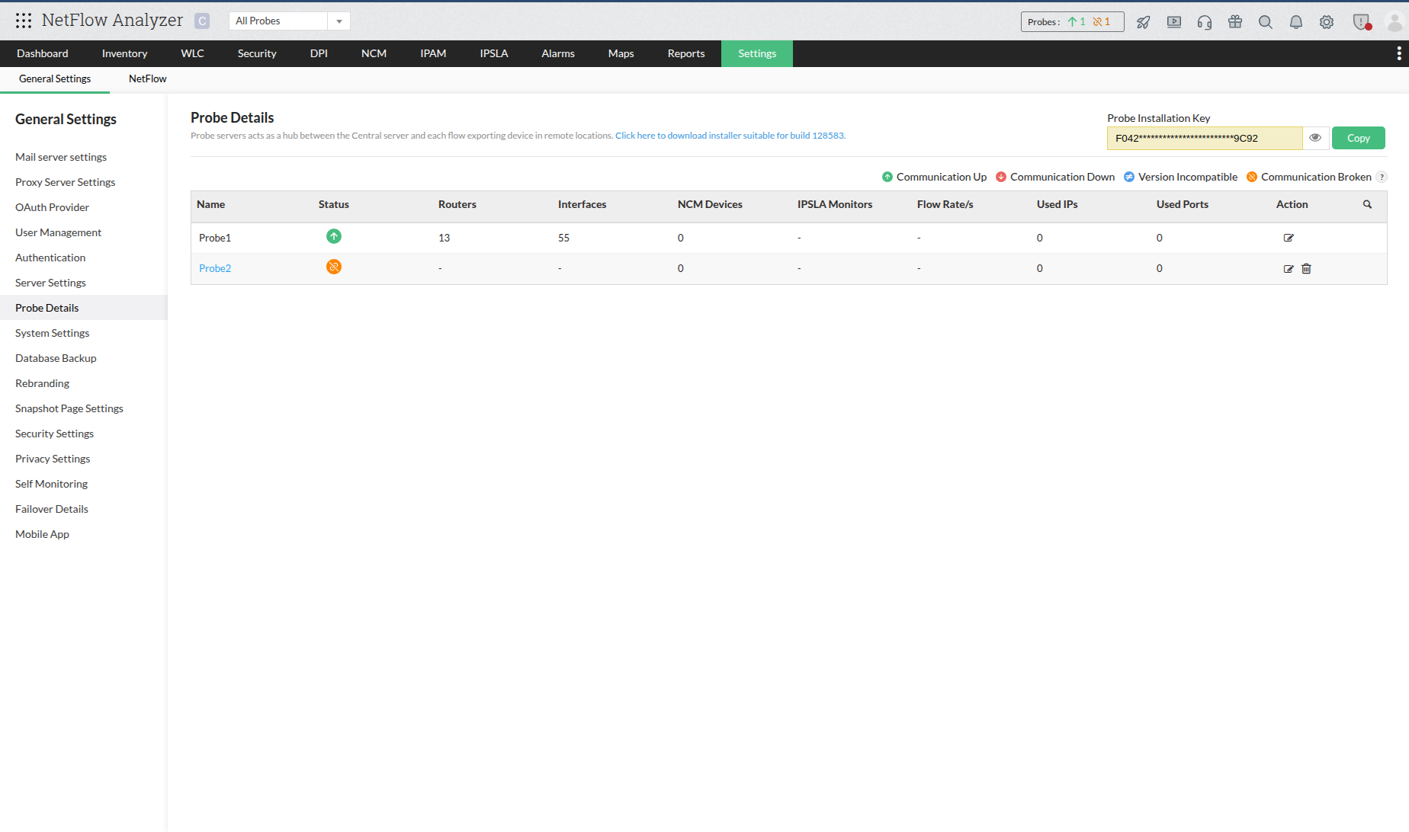Open the gift box offers icon
The width and height of the screenshot is (1409, 832).
[1234, 21]
